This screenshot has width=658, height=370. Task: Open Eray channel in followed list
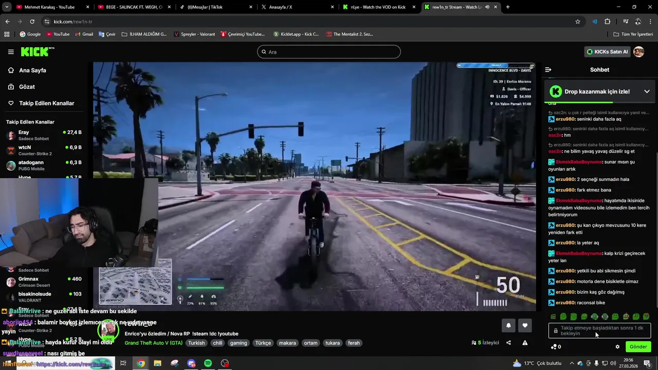coord(44,135)
